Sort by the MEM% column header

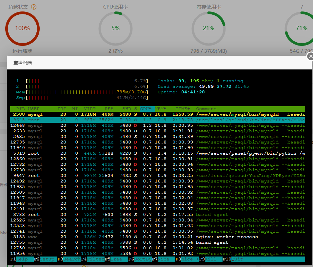[x=161, y=109]
